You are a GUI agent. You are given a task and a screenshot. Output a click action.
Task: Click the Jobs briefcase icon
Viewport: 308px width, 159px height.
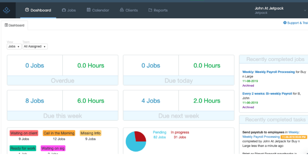(x=63, y=10)
